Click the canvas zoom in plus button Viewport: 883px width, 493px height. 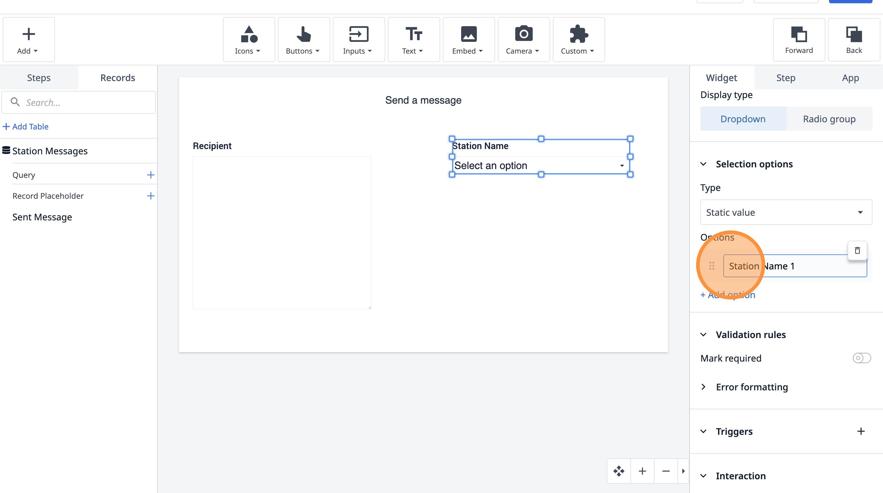(x=642, y=471)
